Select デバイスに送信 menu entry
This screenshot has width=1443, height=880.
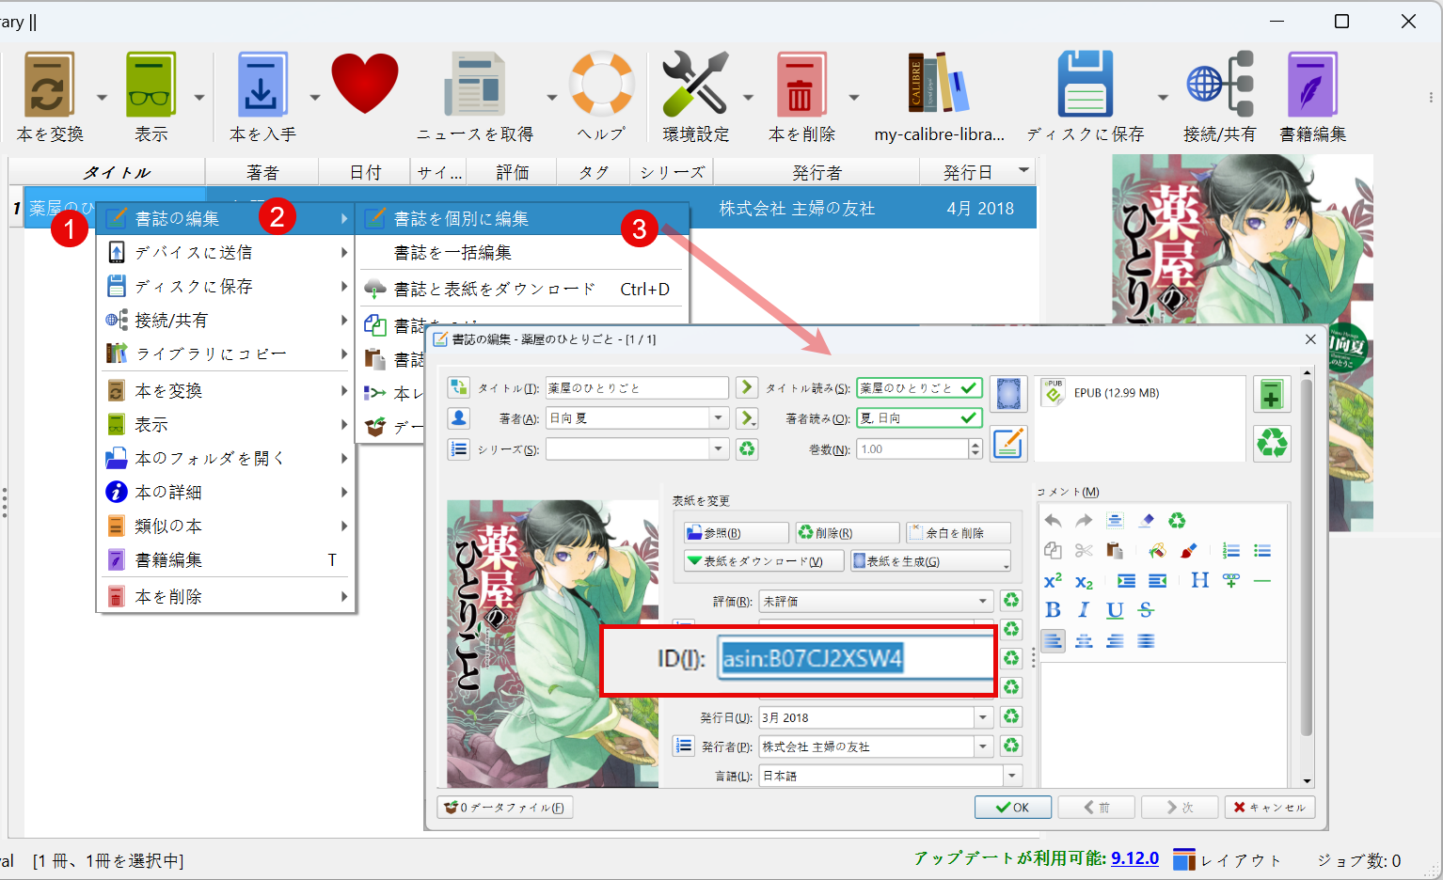tap(226, 253)
